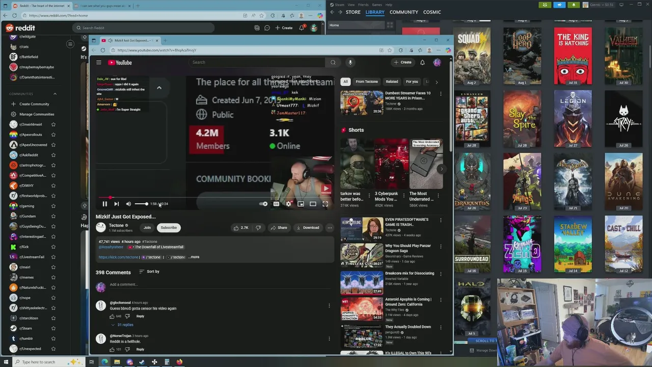Viewport: 652px width, 367px height.
Task: Open YouTube player settings gear
Action: (x=288, y=204)
